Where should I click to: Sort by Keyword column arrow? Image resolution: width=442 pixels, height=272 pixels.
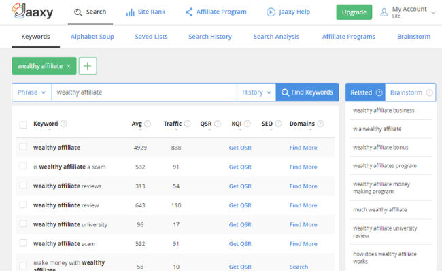point(50,129)
